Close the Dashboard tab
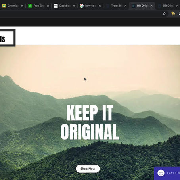This screenshot has height=180, width=180. tap(74, 6)
